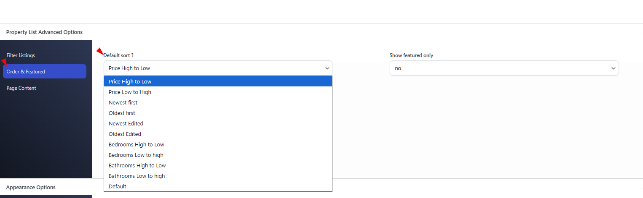Open the Show featured only dropdown
The width and height of the screenshot is (643, 198).
(x=504, y=68)
